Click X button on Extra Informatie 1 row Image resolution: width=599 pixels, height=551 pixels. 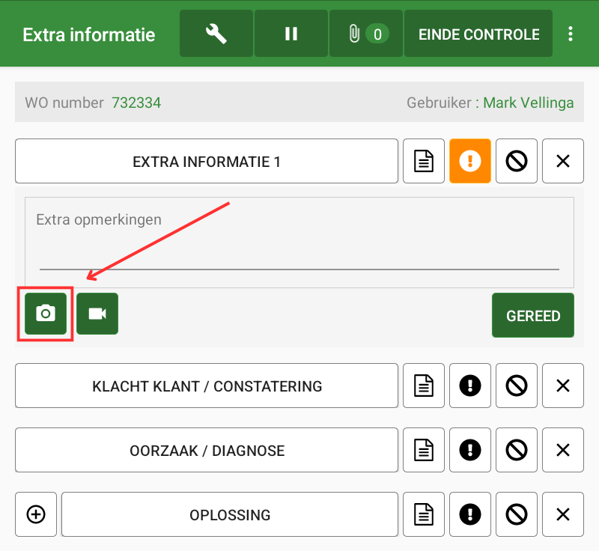click(563, 161)
